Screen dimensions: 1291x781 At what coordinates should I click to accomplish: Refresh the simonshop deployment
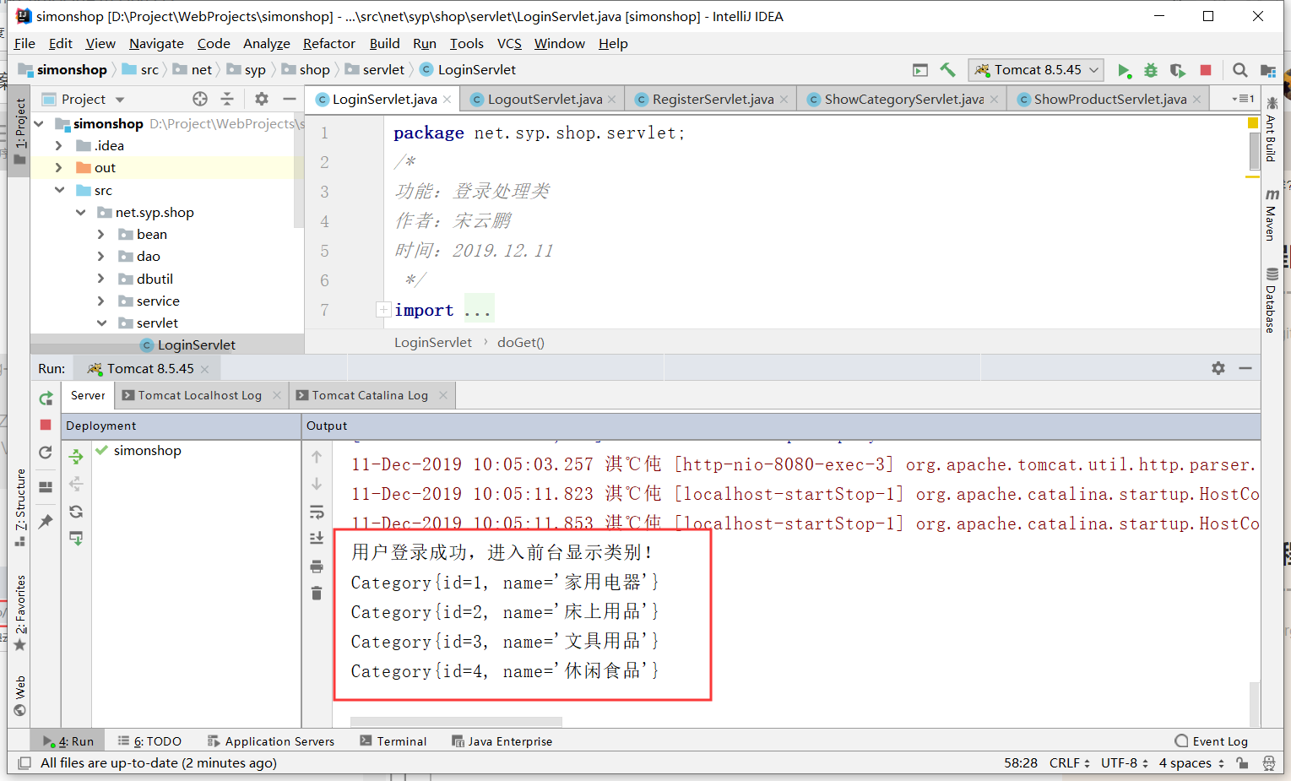(x=76, y=512)
